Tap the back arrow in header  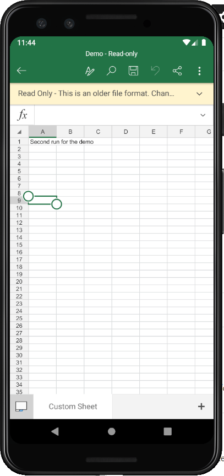click(21, 71)
